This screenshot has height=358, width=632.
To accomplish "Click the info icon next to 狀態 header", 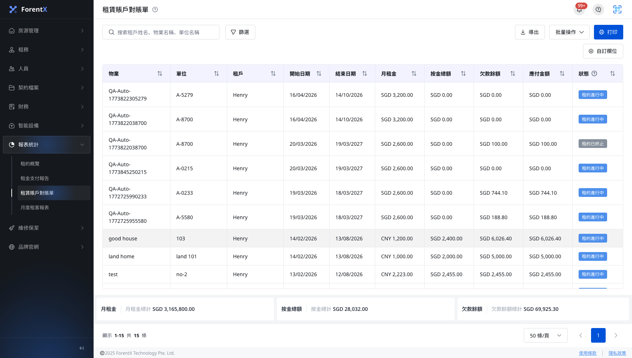I will point(594,73).
